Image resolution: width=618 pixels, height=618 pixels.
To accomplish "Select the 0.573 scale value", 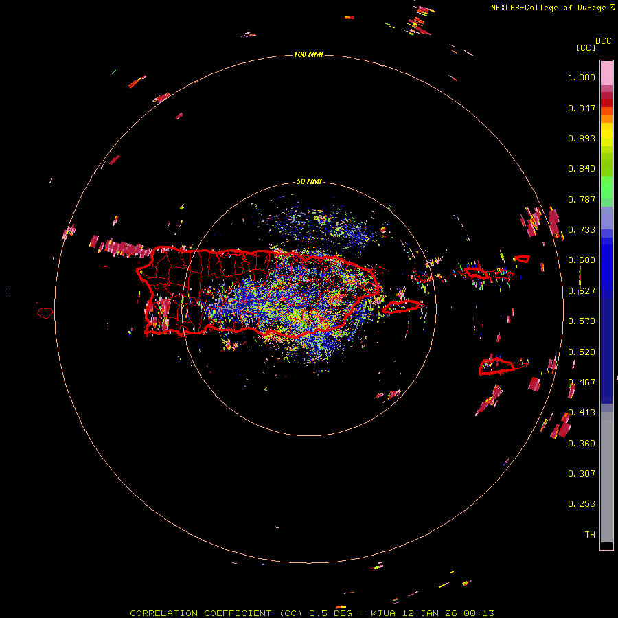I will (x=582, y=321).
